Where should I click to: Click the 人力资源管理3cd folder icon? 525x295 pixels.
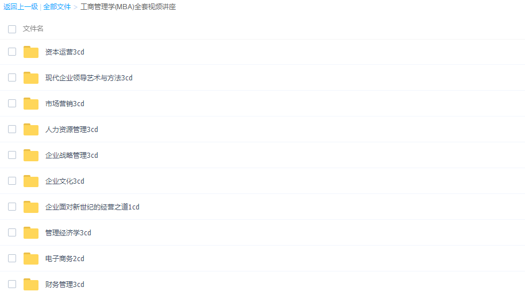coord(31,129)
